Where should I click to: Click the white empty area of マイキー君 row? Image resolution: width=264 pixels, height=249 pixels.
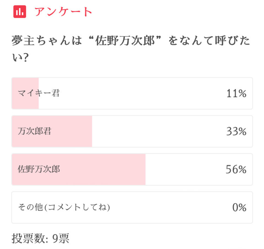(x=137, y=94)
